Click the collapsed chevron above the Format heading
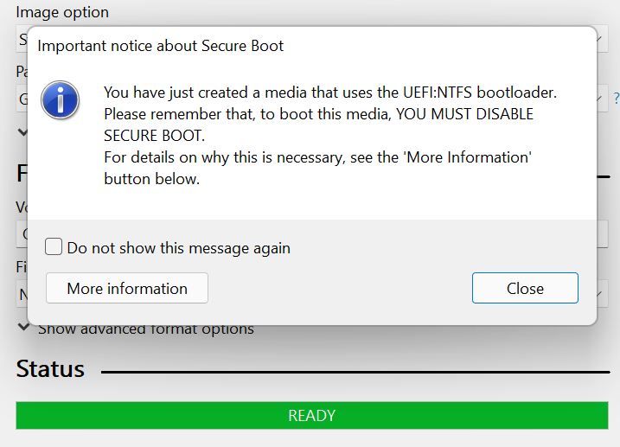 pos(22,132)
